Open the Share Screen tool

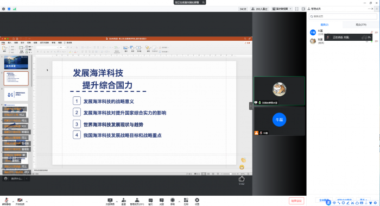click(110, 202)
